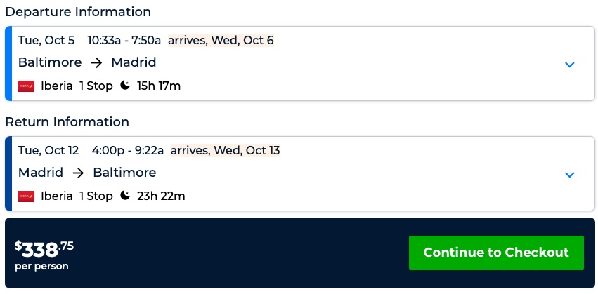The image size is (598, 294).
Task: Click the overnight moon icon for return
Action: (125, 196)
